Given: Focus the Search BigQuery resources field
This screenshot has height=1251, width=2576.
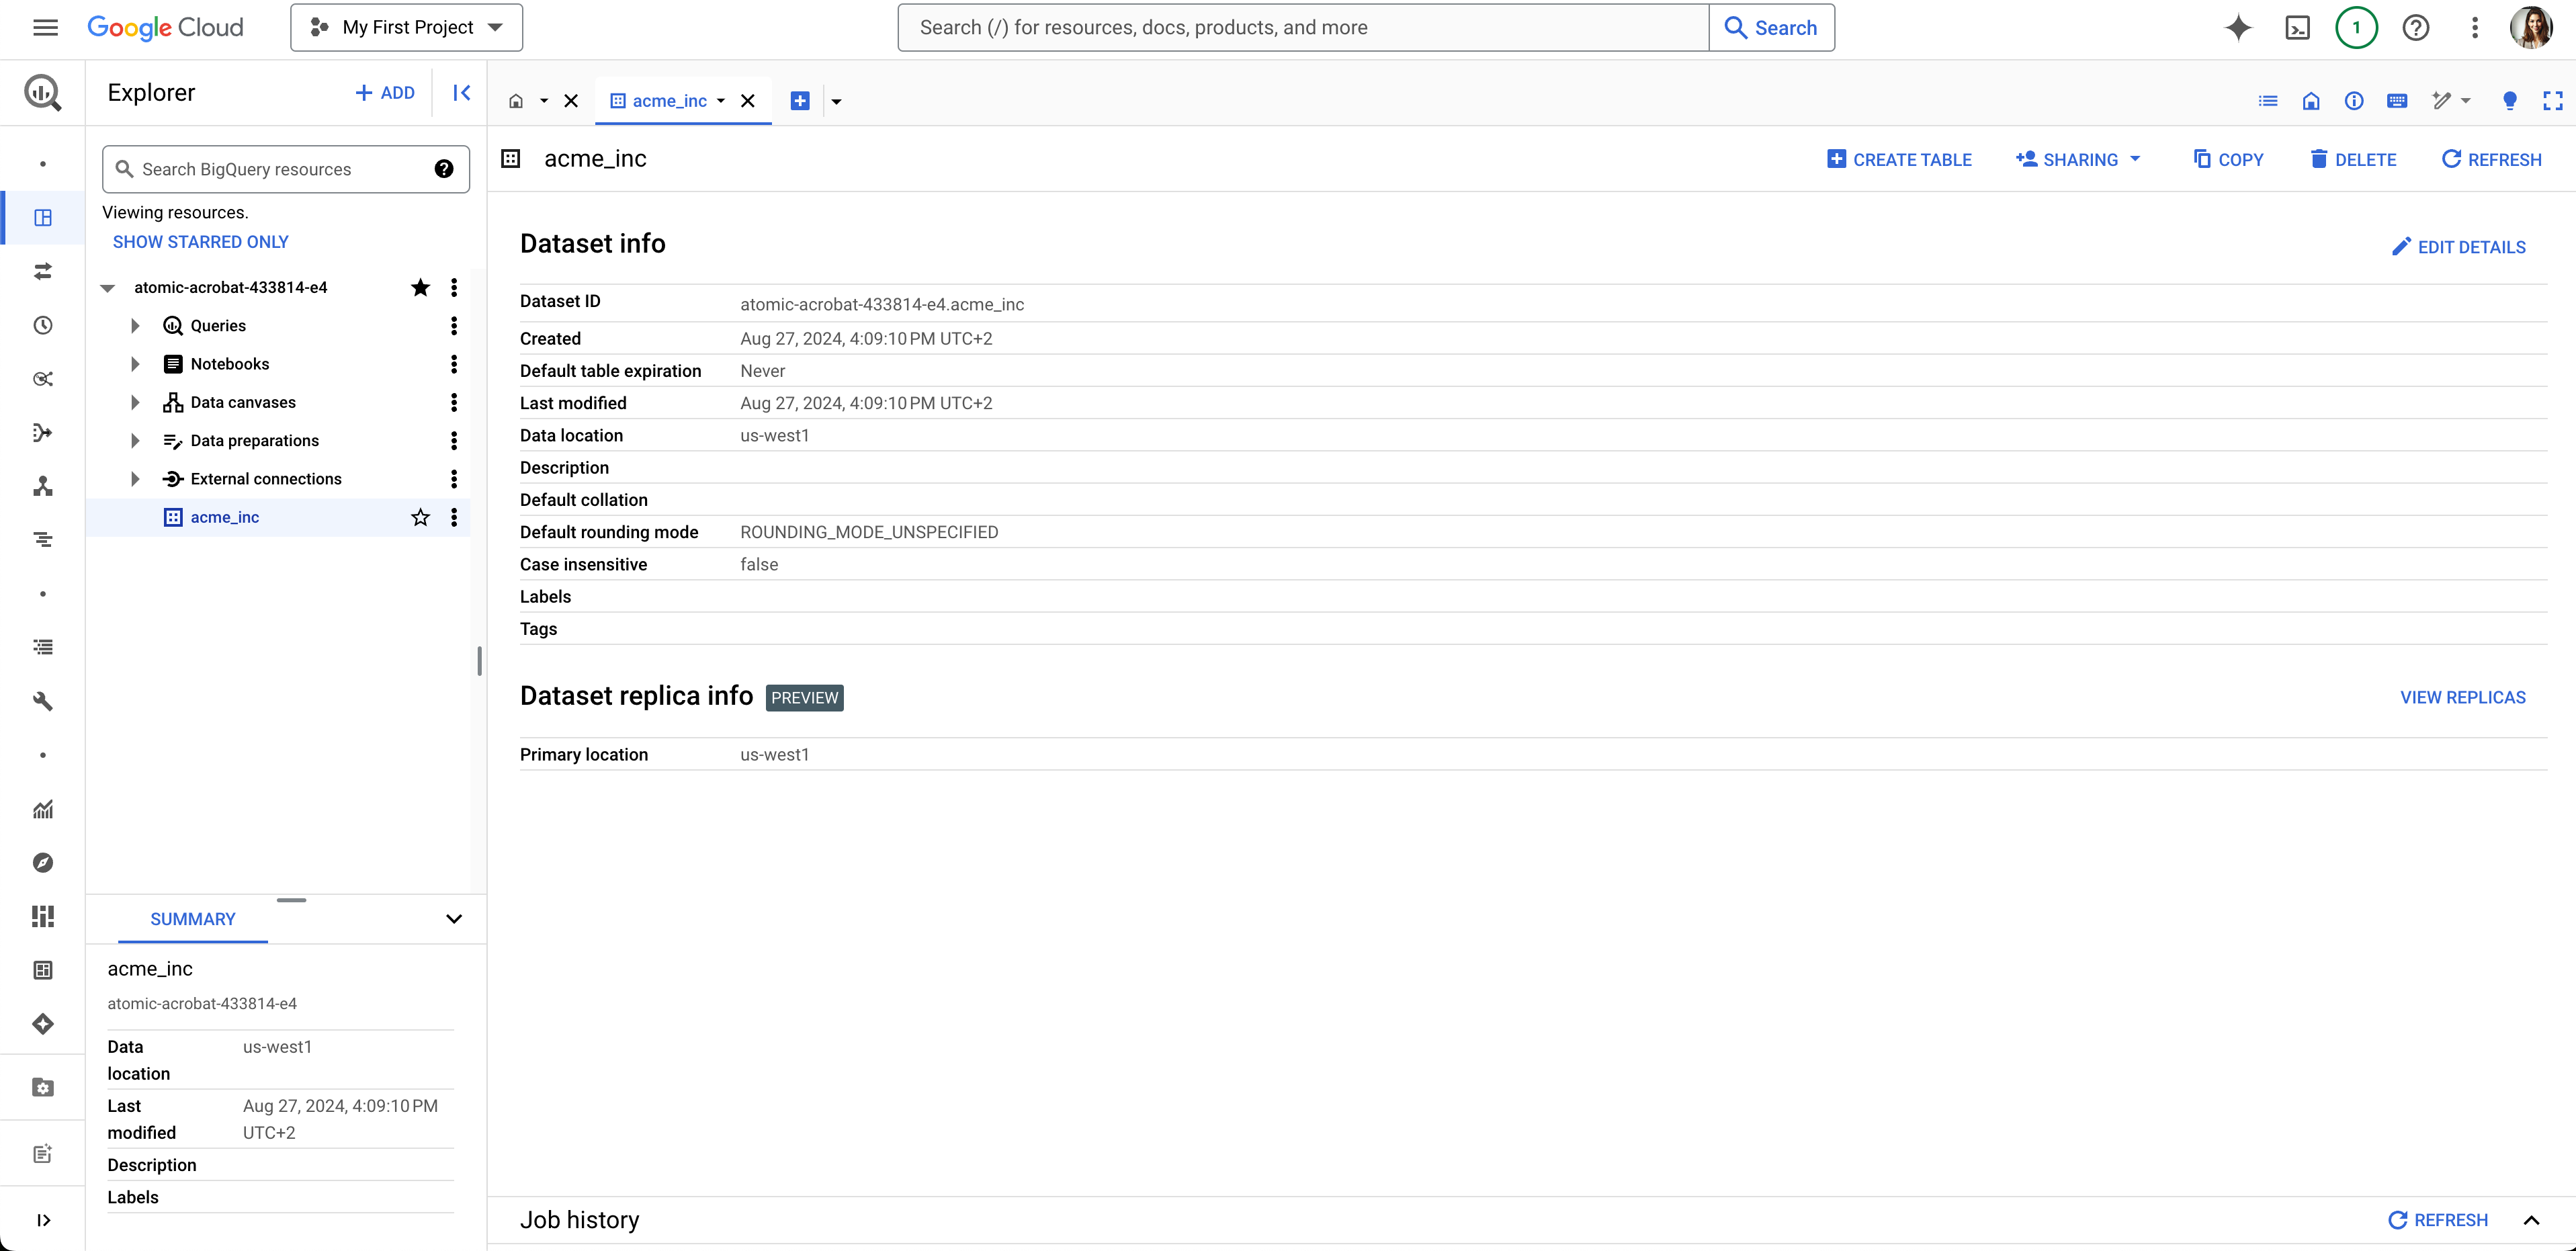Looking at the screenshot, I should click(286, 169).
